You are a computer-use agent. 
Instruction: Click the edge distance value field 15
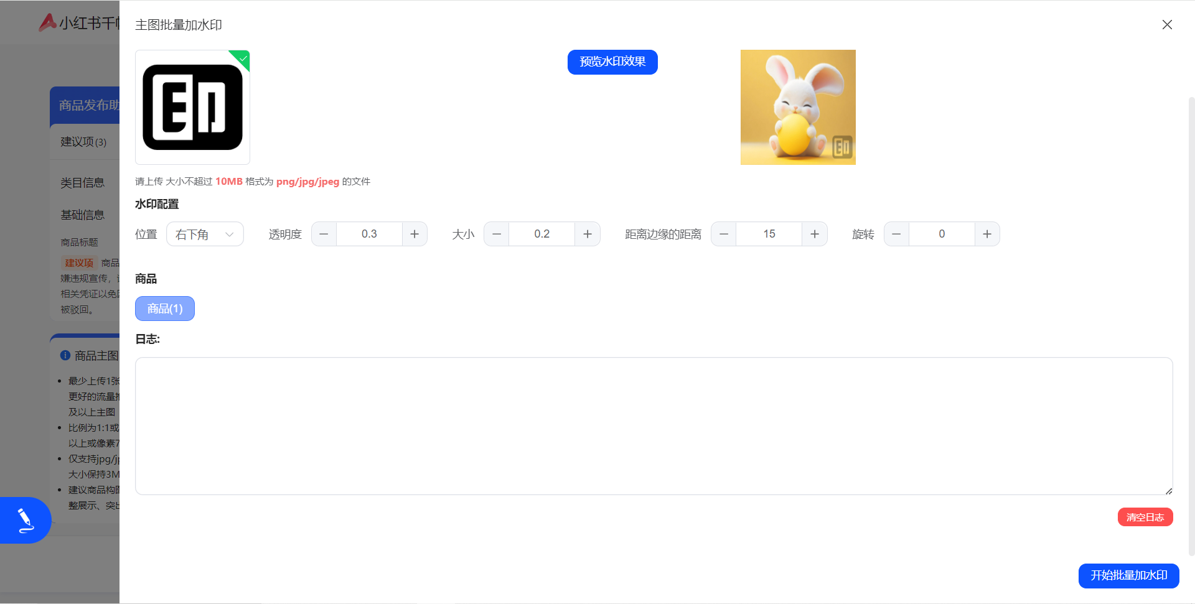[x=769, y=235]
